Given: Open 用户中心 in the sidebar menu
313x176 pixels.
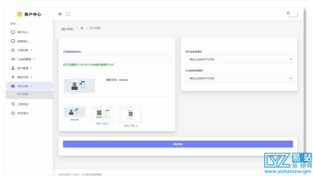Looking at the screenshot, I should [23, 32].
